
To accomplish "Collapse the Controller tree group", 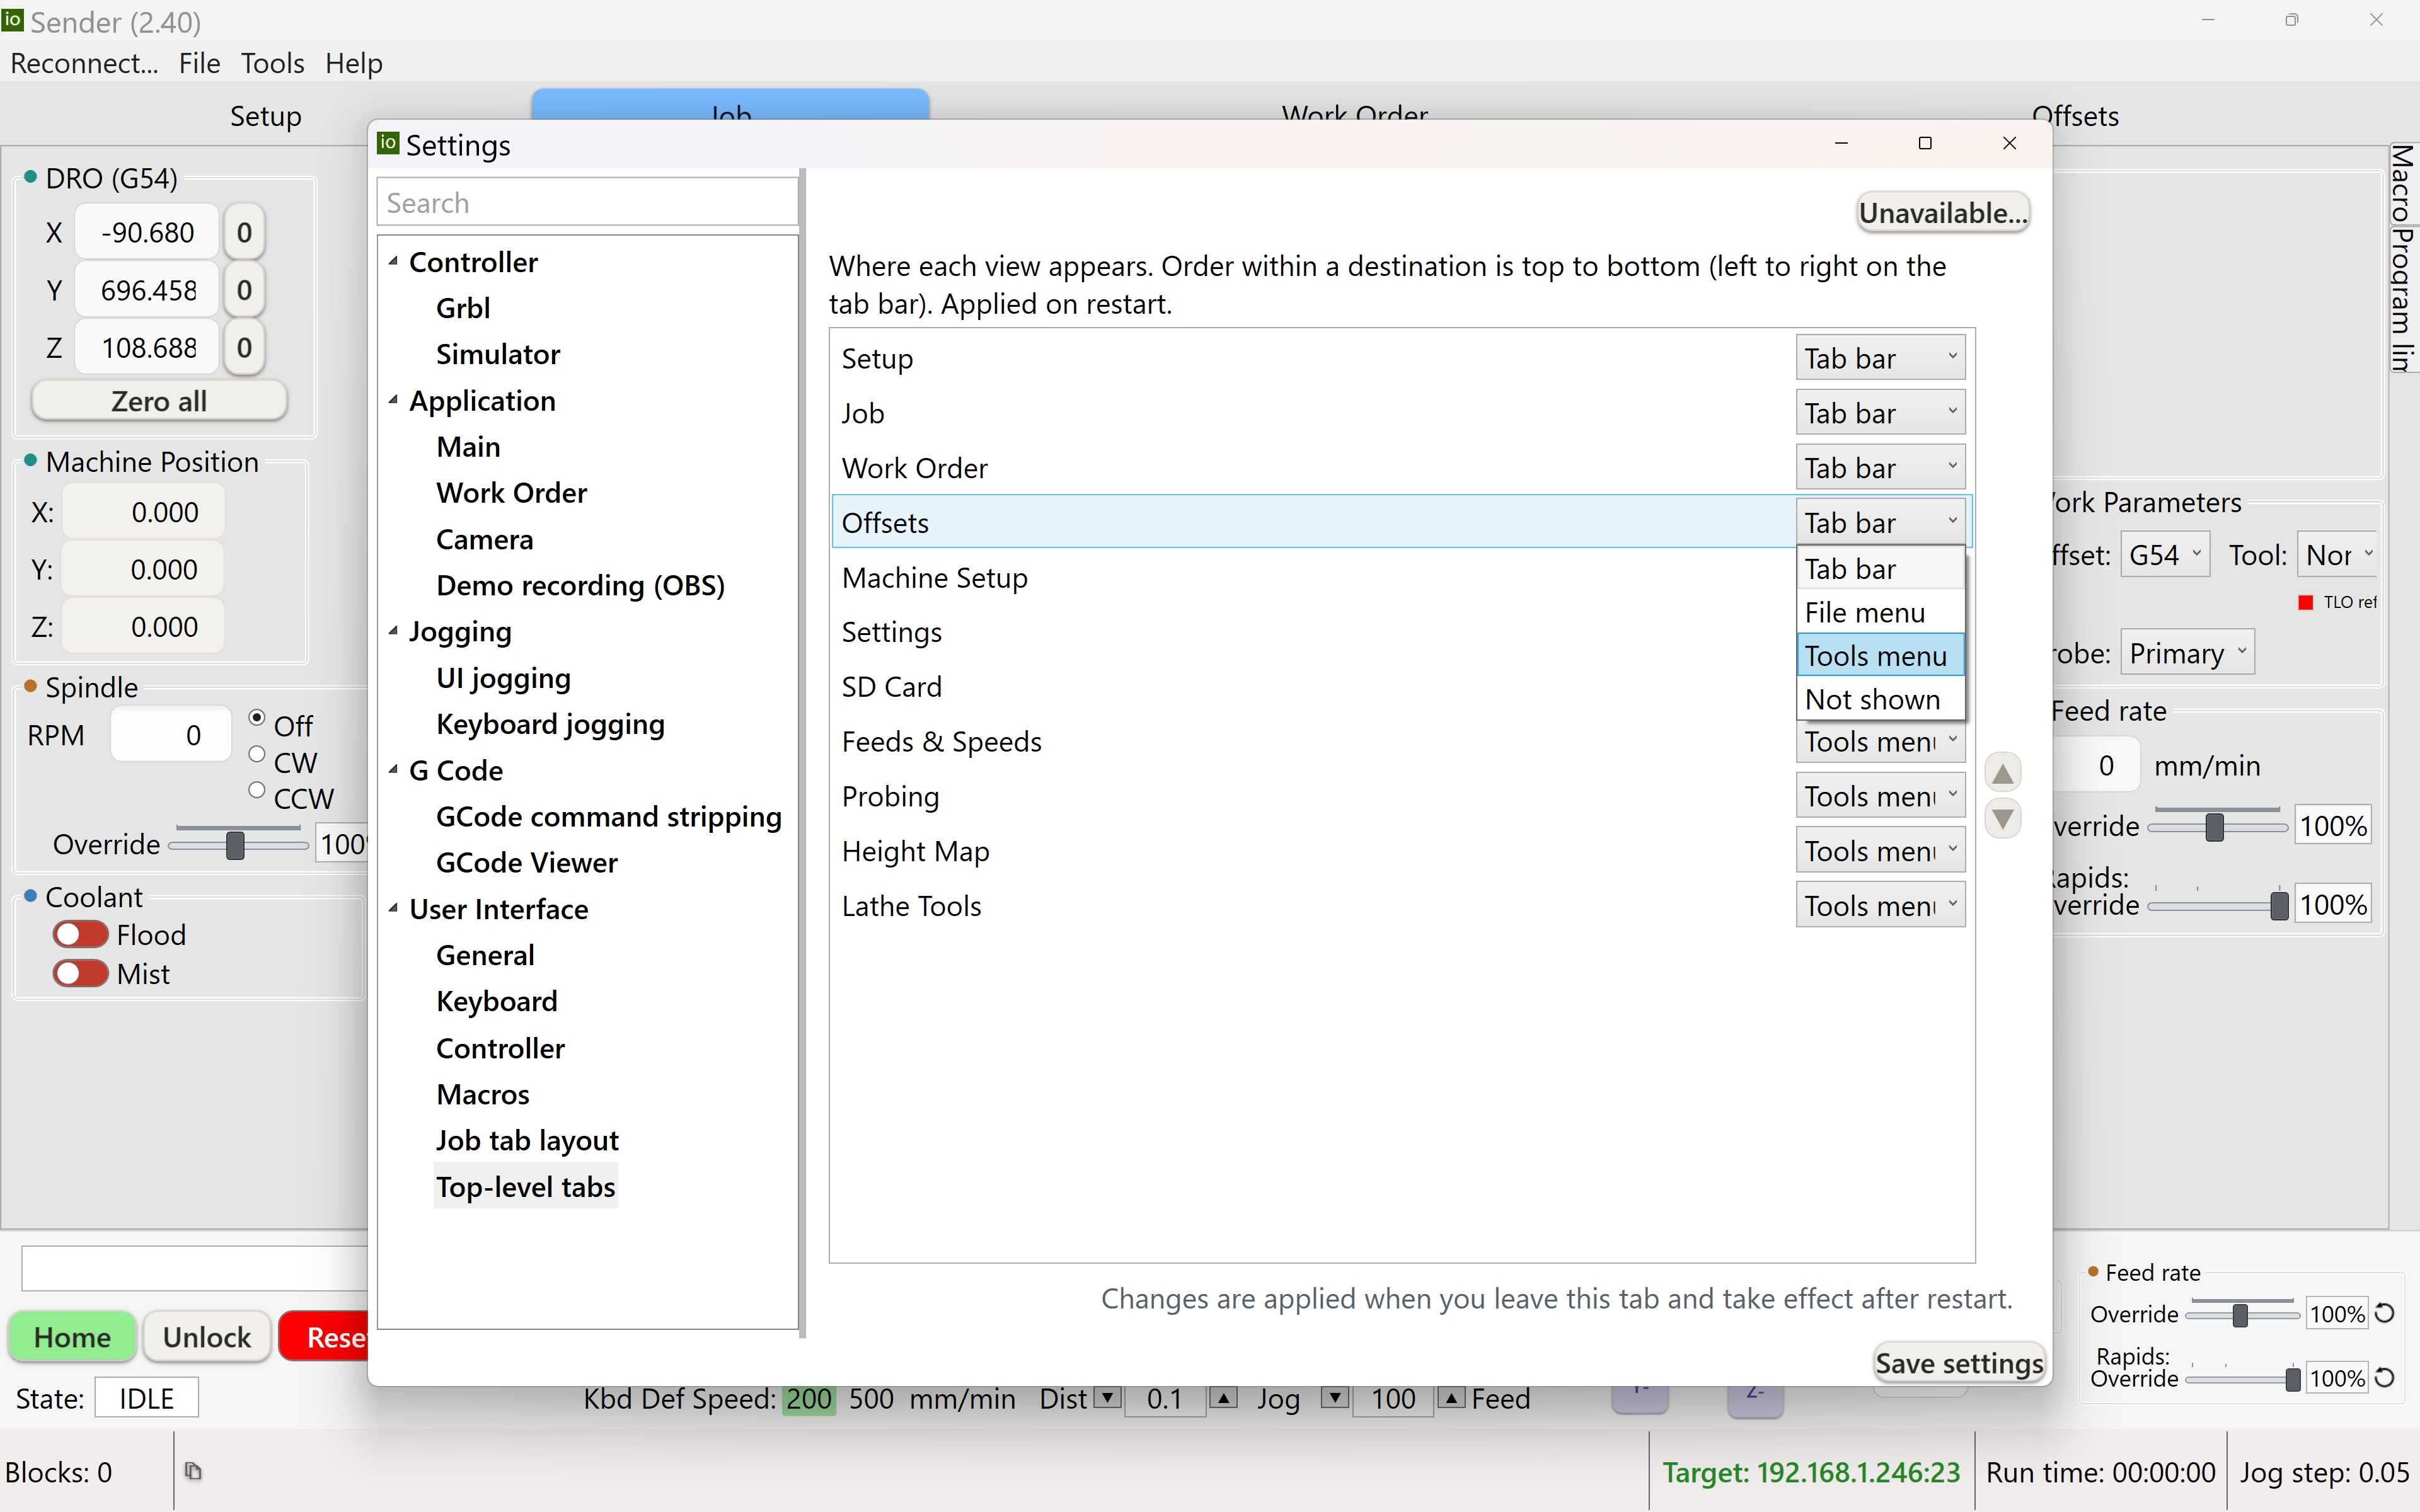I will [x=394, y=261].
